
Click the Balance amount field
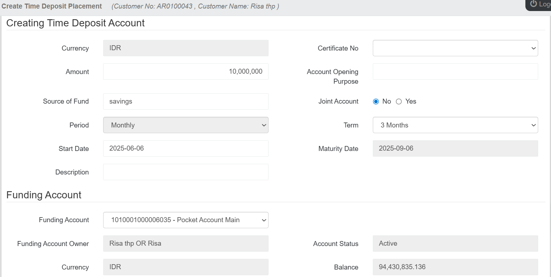click(x=455, y=267)
